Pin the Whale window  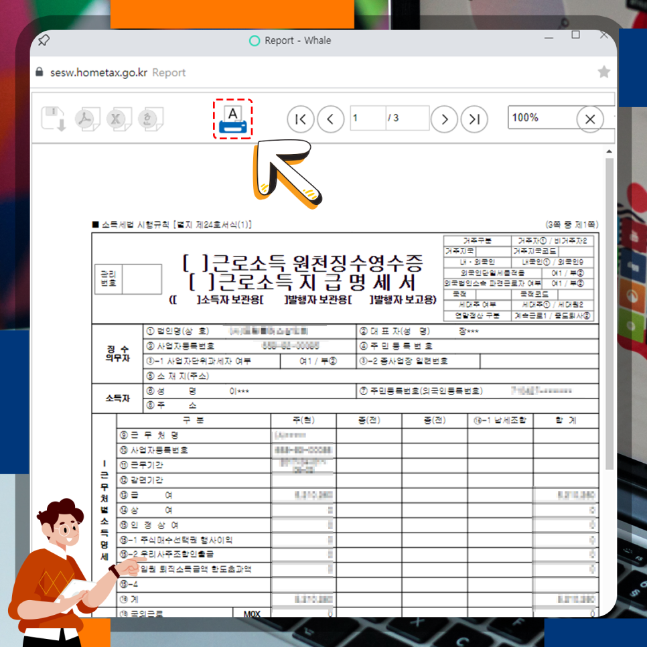pos(44,40)
